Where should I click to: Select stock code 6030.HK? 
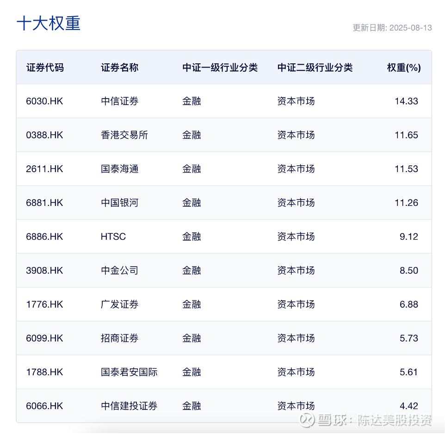44,101
